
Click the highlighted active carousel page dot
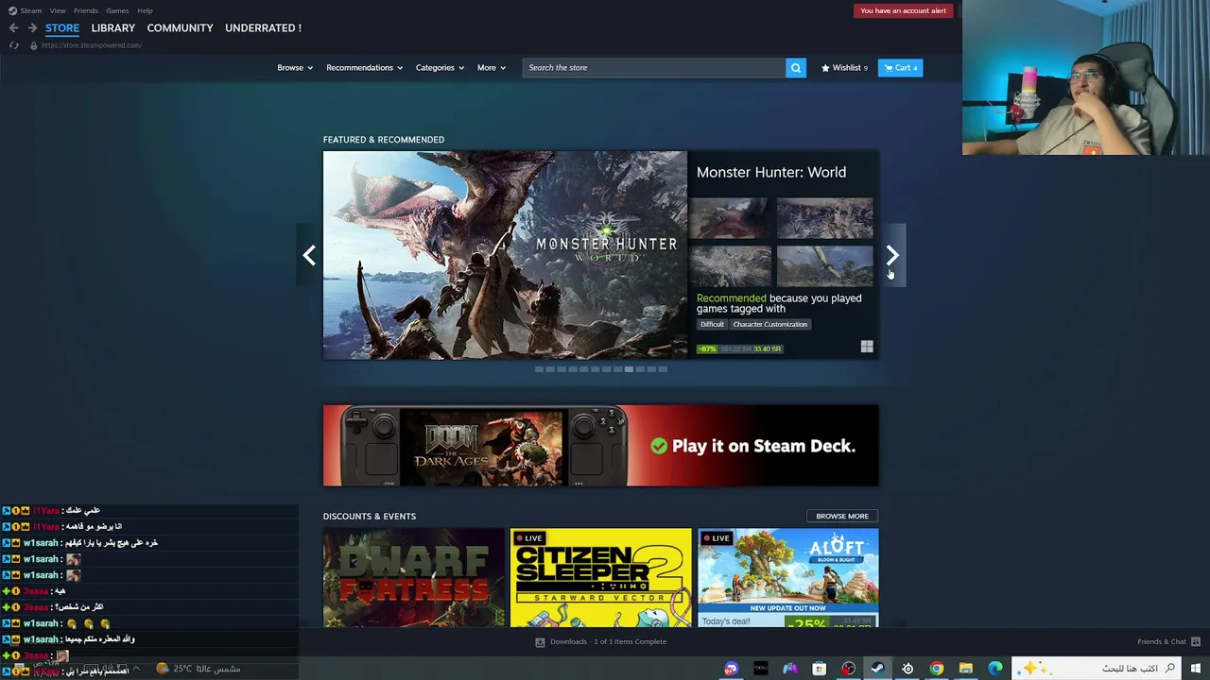click(629, 369)
